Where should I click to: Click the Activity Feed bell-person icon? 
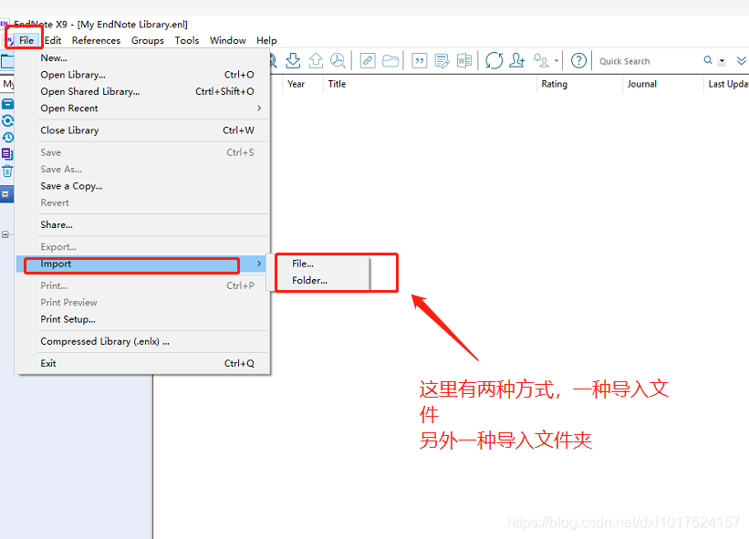click(541, 60)
